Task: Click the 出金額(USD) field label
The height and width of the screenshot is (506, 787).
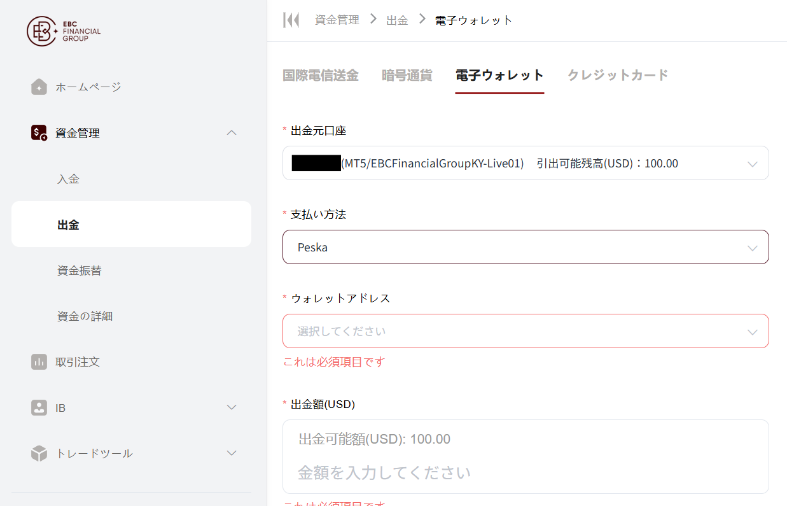Action: pos(323,404)
